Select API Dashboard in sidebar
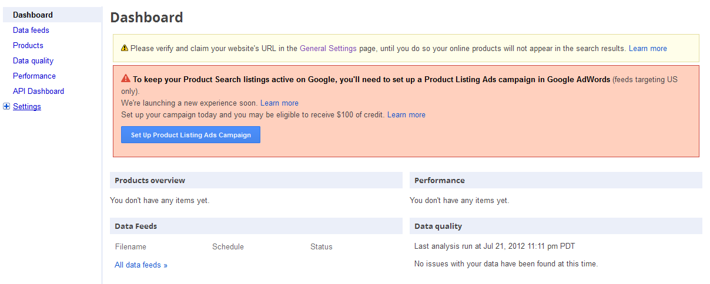Image resolution: width=710 pixels, height=284 pixels. coord(38,91)
